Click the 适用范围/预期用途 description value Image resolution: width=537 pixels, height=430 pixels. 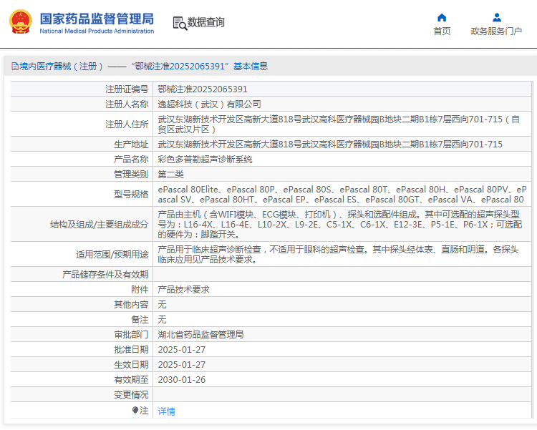pos(339,255)
